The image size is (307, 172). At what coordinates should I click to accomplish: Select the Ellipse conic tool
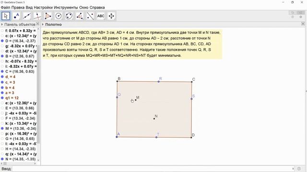pyautogui.click(x=69, y=16)
